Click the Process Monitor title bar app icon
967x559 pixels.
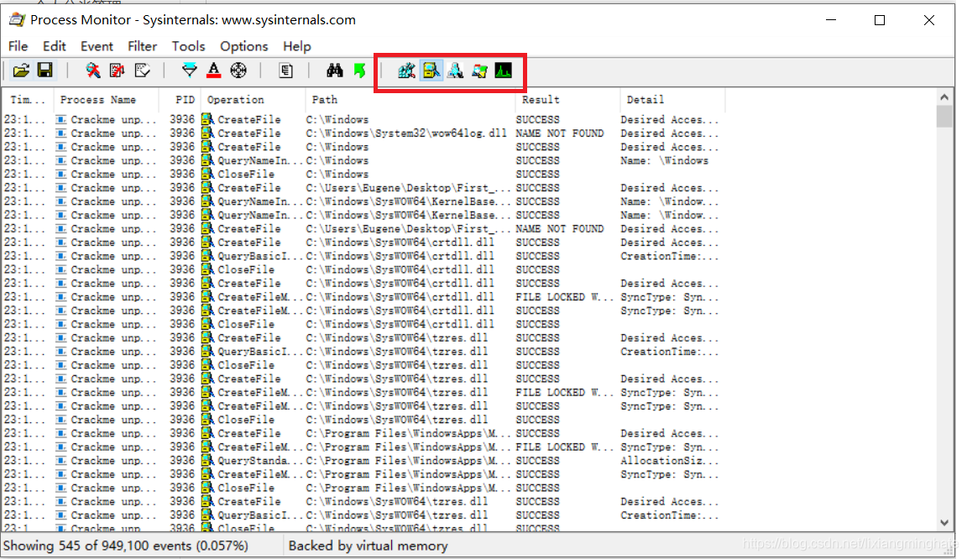(x=17, y=20)
